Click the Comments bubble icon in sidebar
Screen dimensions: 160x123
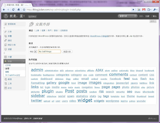click(6, 49)
